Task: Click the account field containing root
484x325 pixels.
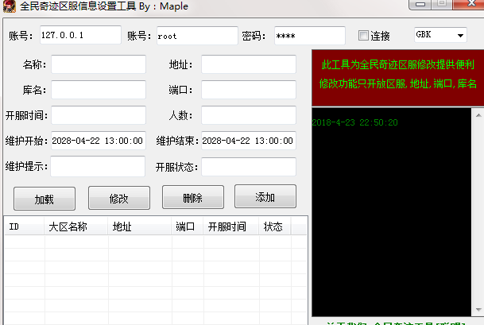Action: [197, 36]
